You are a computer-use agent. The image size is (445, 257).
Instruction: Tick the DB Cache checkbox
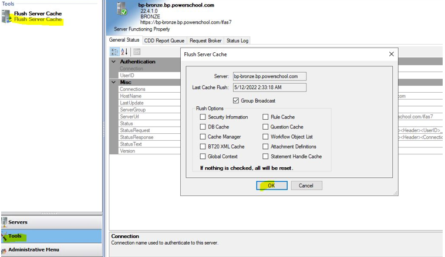pos(203,127)
